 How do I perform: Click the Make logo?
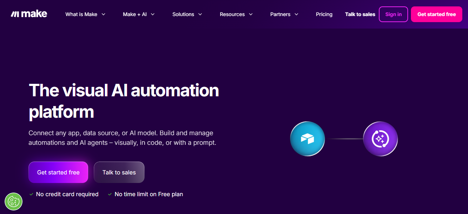[x=29, y=14]
